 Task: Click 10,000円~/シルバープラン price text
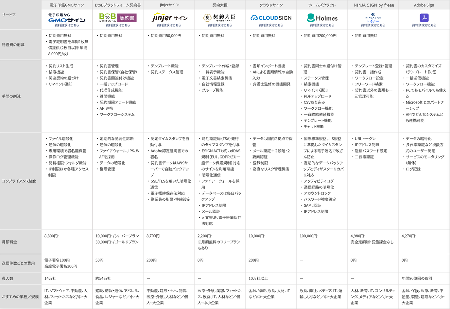(117, 236)
